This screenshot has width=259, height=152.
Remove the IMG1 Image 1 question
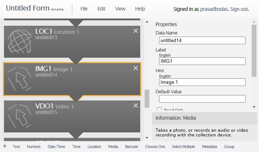tap(135, 68)
